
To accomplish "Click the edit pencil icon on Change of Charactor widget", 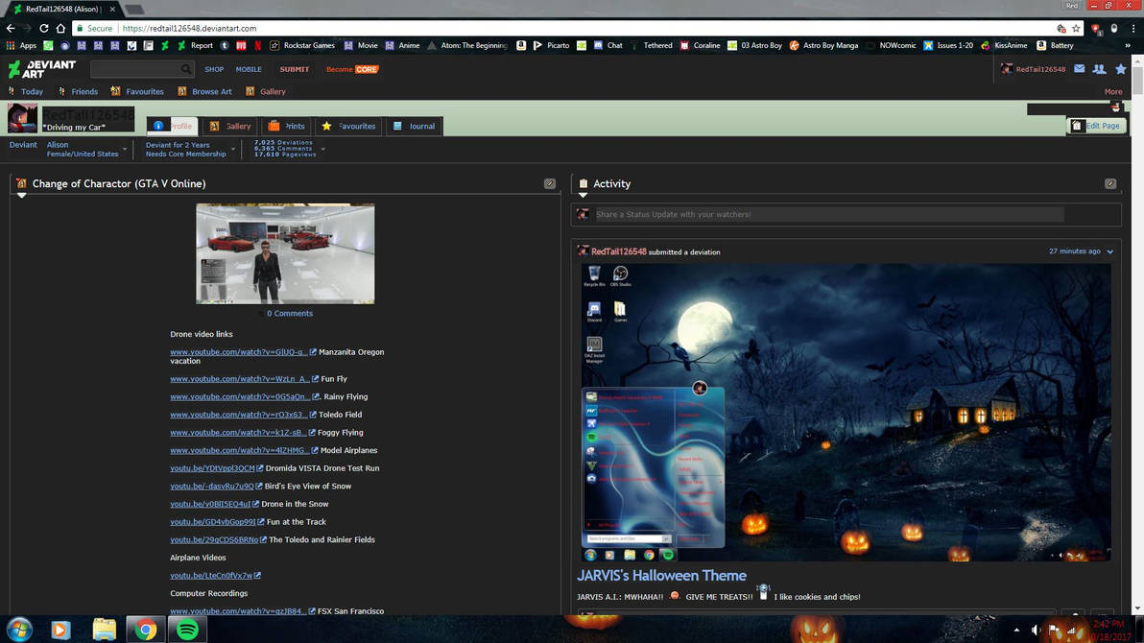I will [549, 184].
